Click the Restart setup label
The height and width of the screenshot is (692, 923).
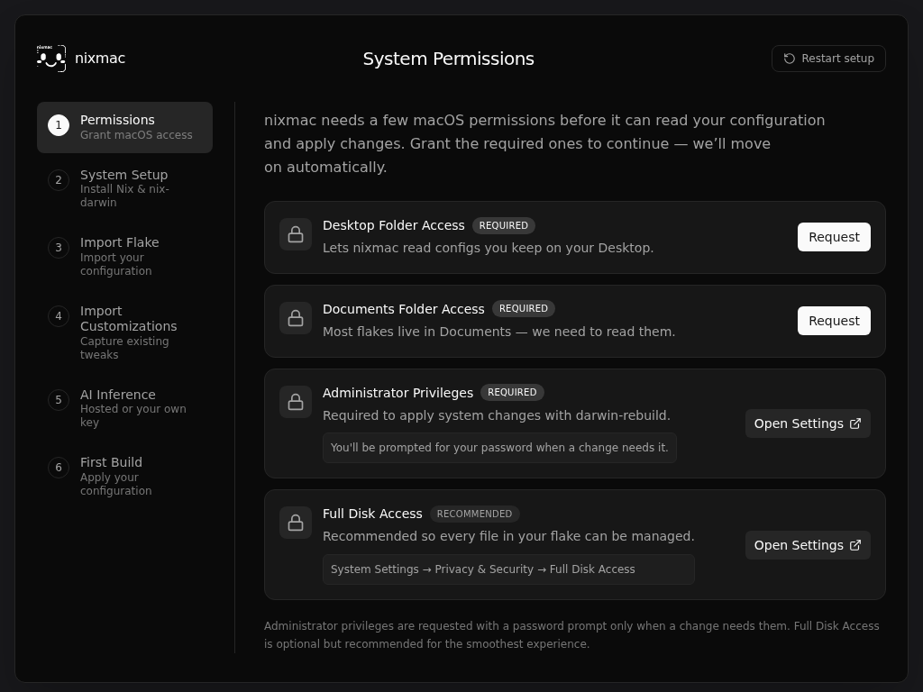[x=837, y=59]
